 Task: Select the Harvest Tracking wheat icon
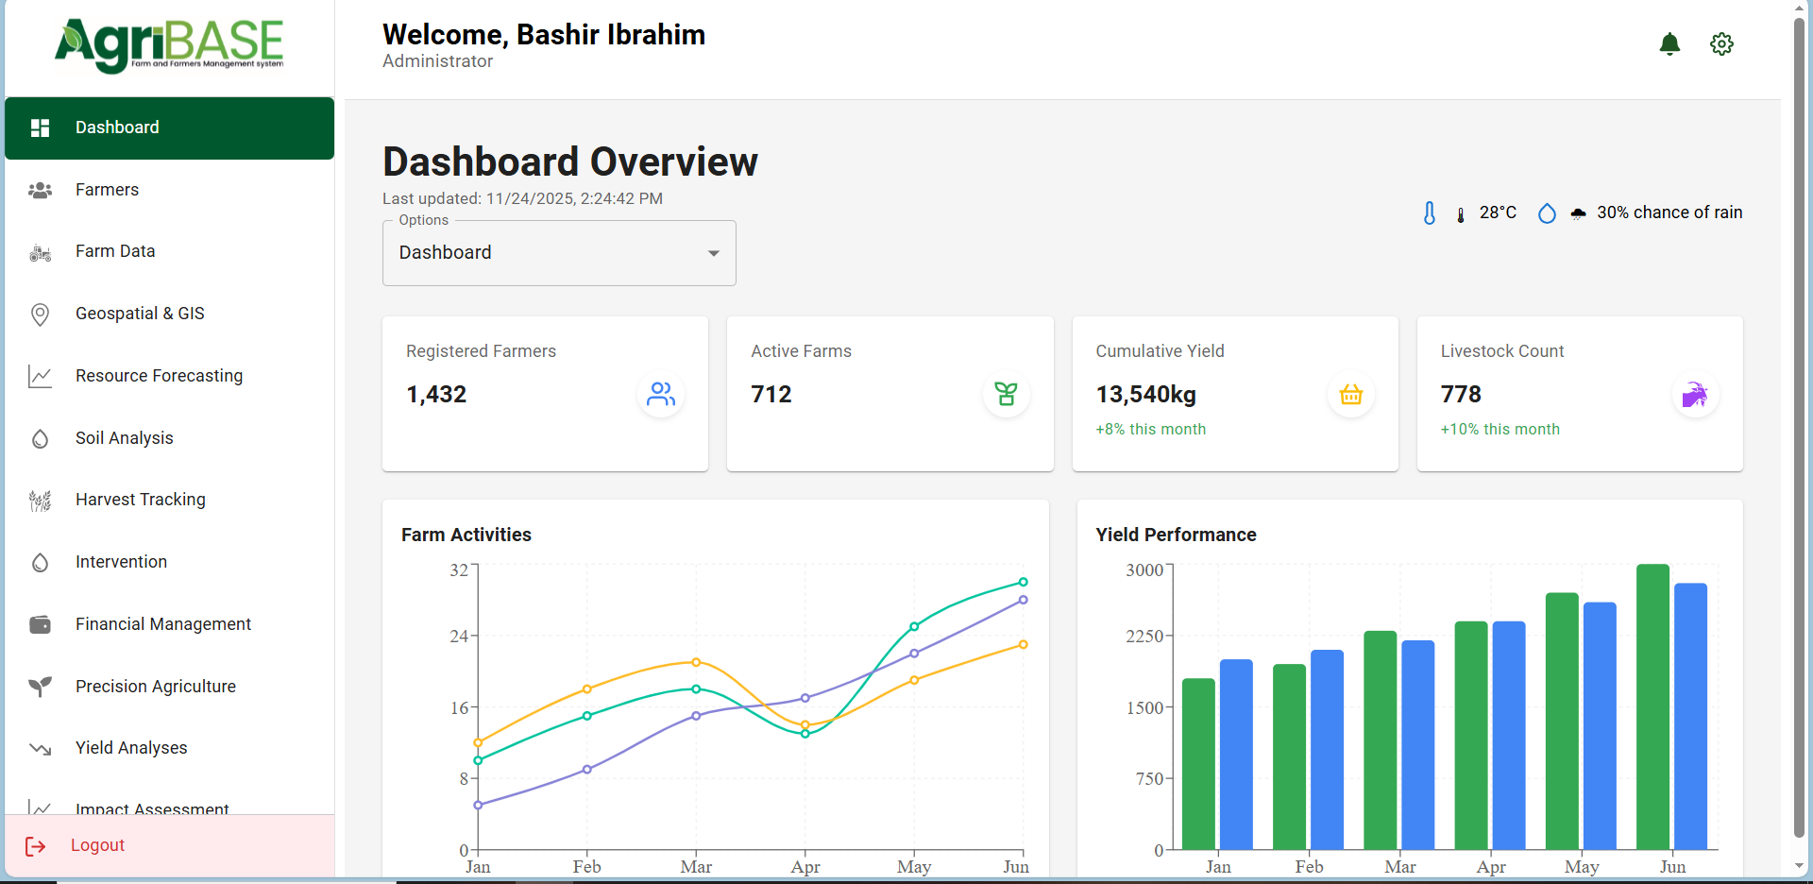40,500
